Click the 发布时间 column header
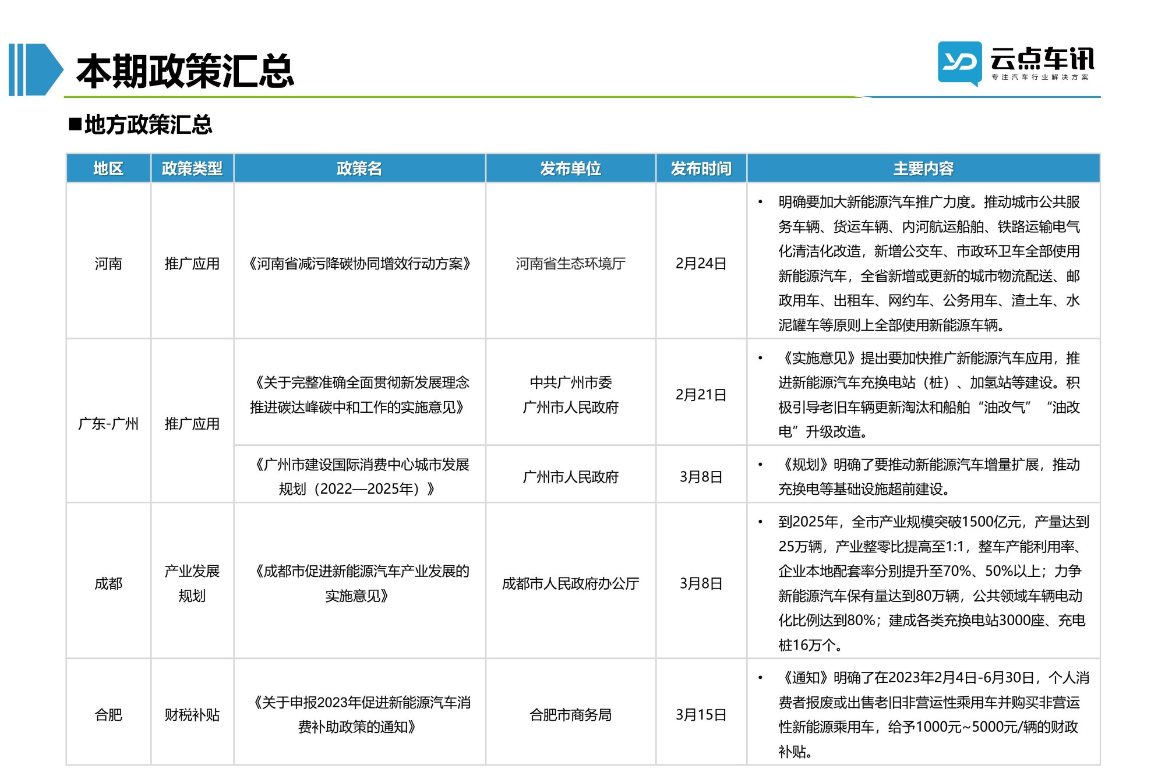1165x776 pixels. point(701,168)
